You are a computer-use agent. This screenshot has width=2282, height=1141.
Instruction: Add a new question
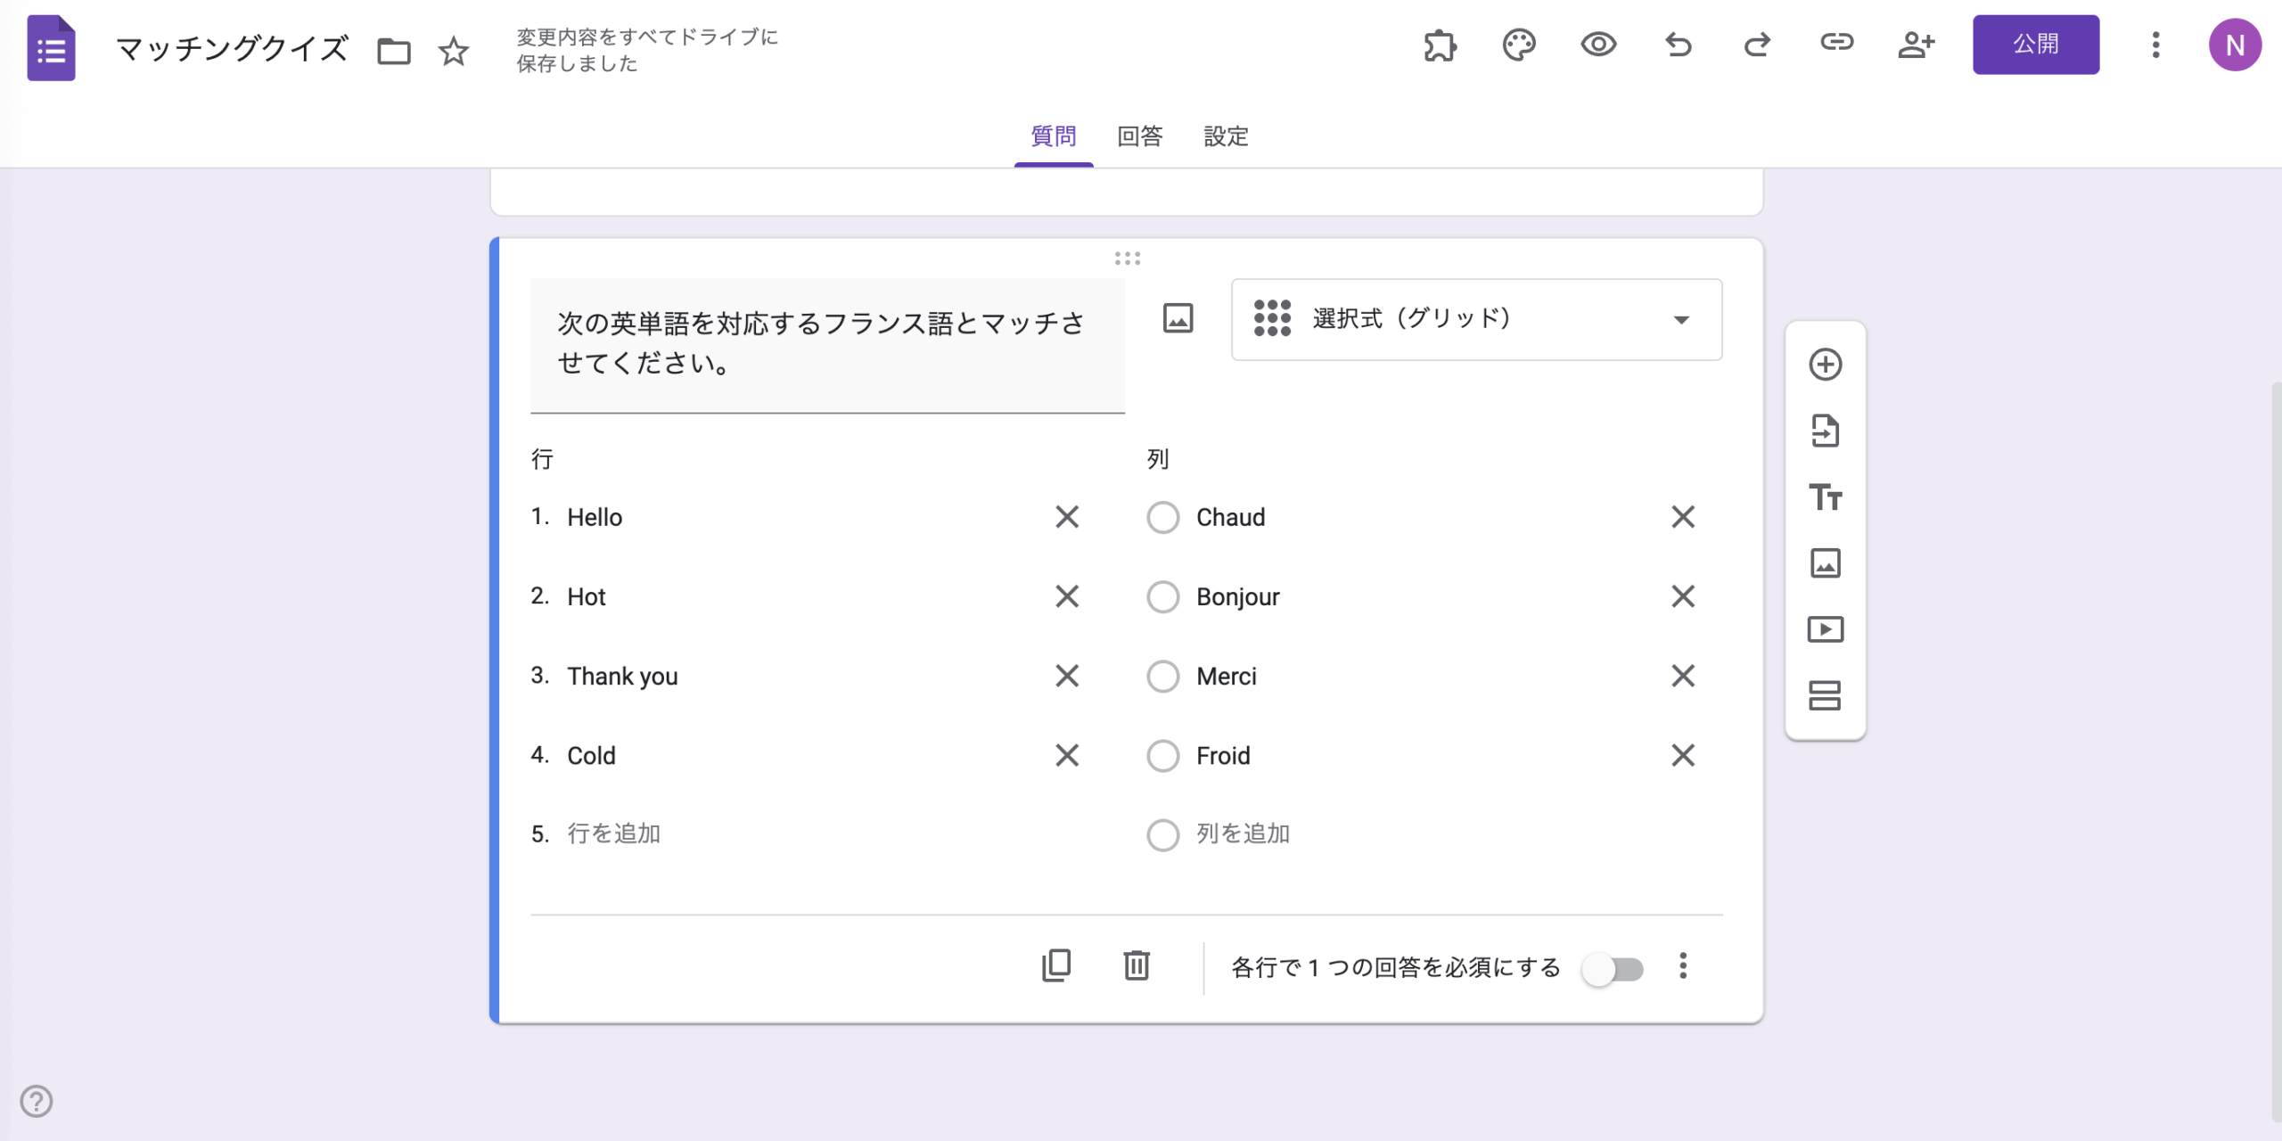coord(1826,365)
